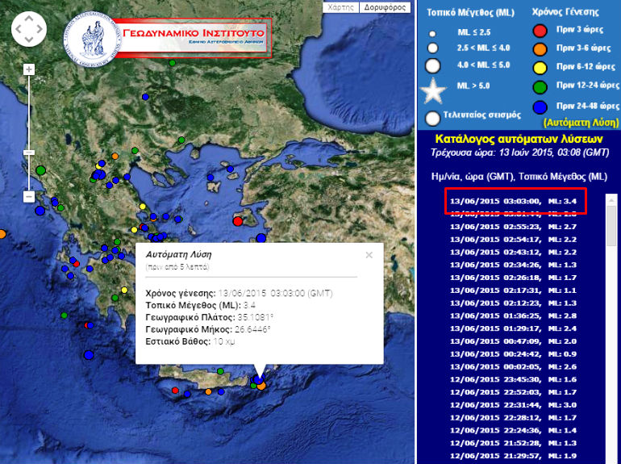Click the zoom out minus button

coord(29,197)
